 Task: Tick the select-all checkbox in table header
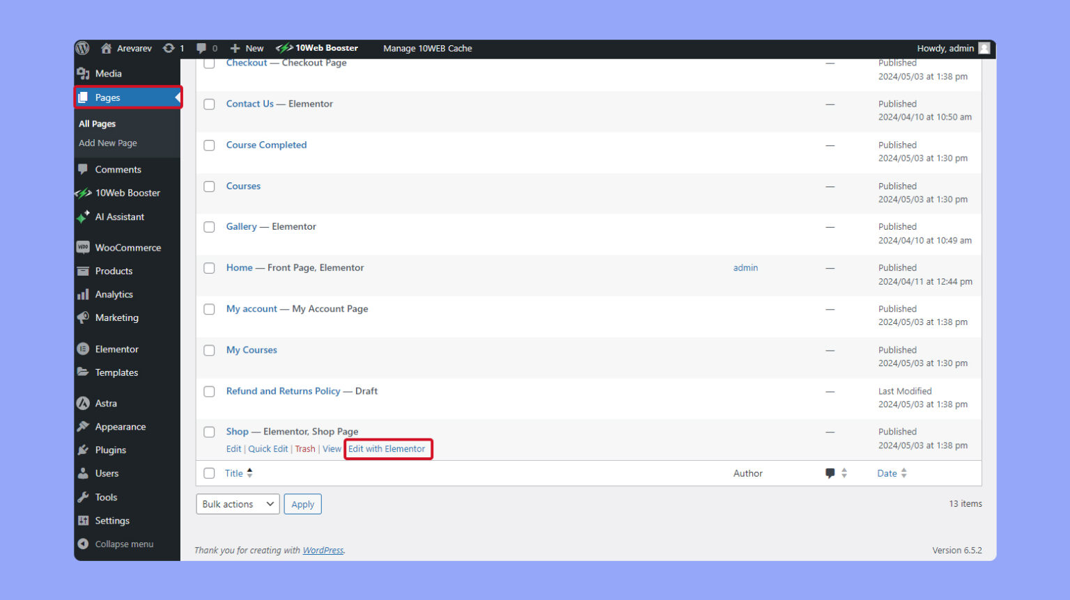pyautogui.click(x=209, y=473)
